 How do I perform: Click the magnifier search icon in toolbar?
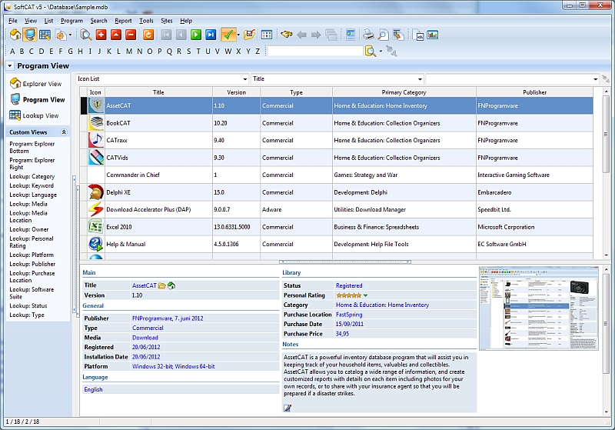(86, 35)
